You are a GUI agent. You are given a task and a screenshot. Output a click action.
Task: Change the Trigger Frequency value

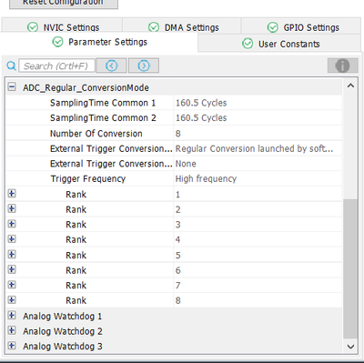[x=258, y=178]
